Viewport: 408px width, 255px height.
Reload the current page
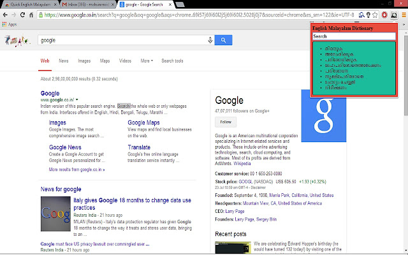coord(23,15)
